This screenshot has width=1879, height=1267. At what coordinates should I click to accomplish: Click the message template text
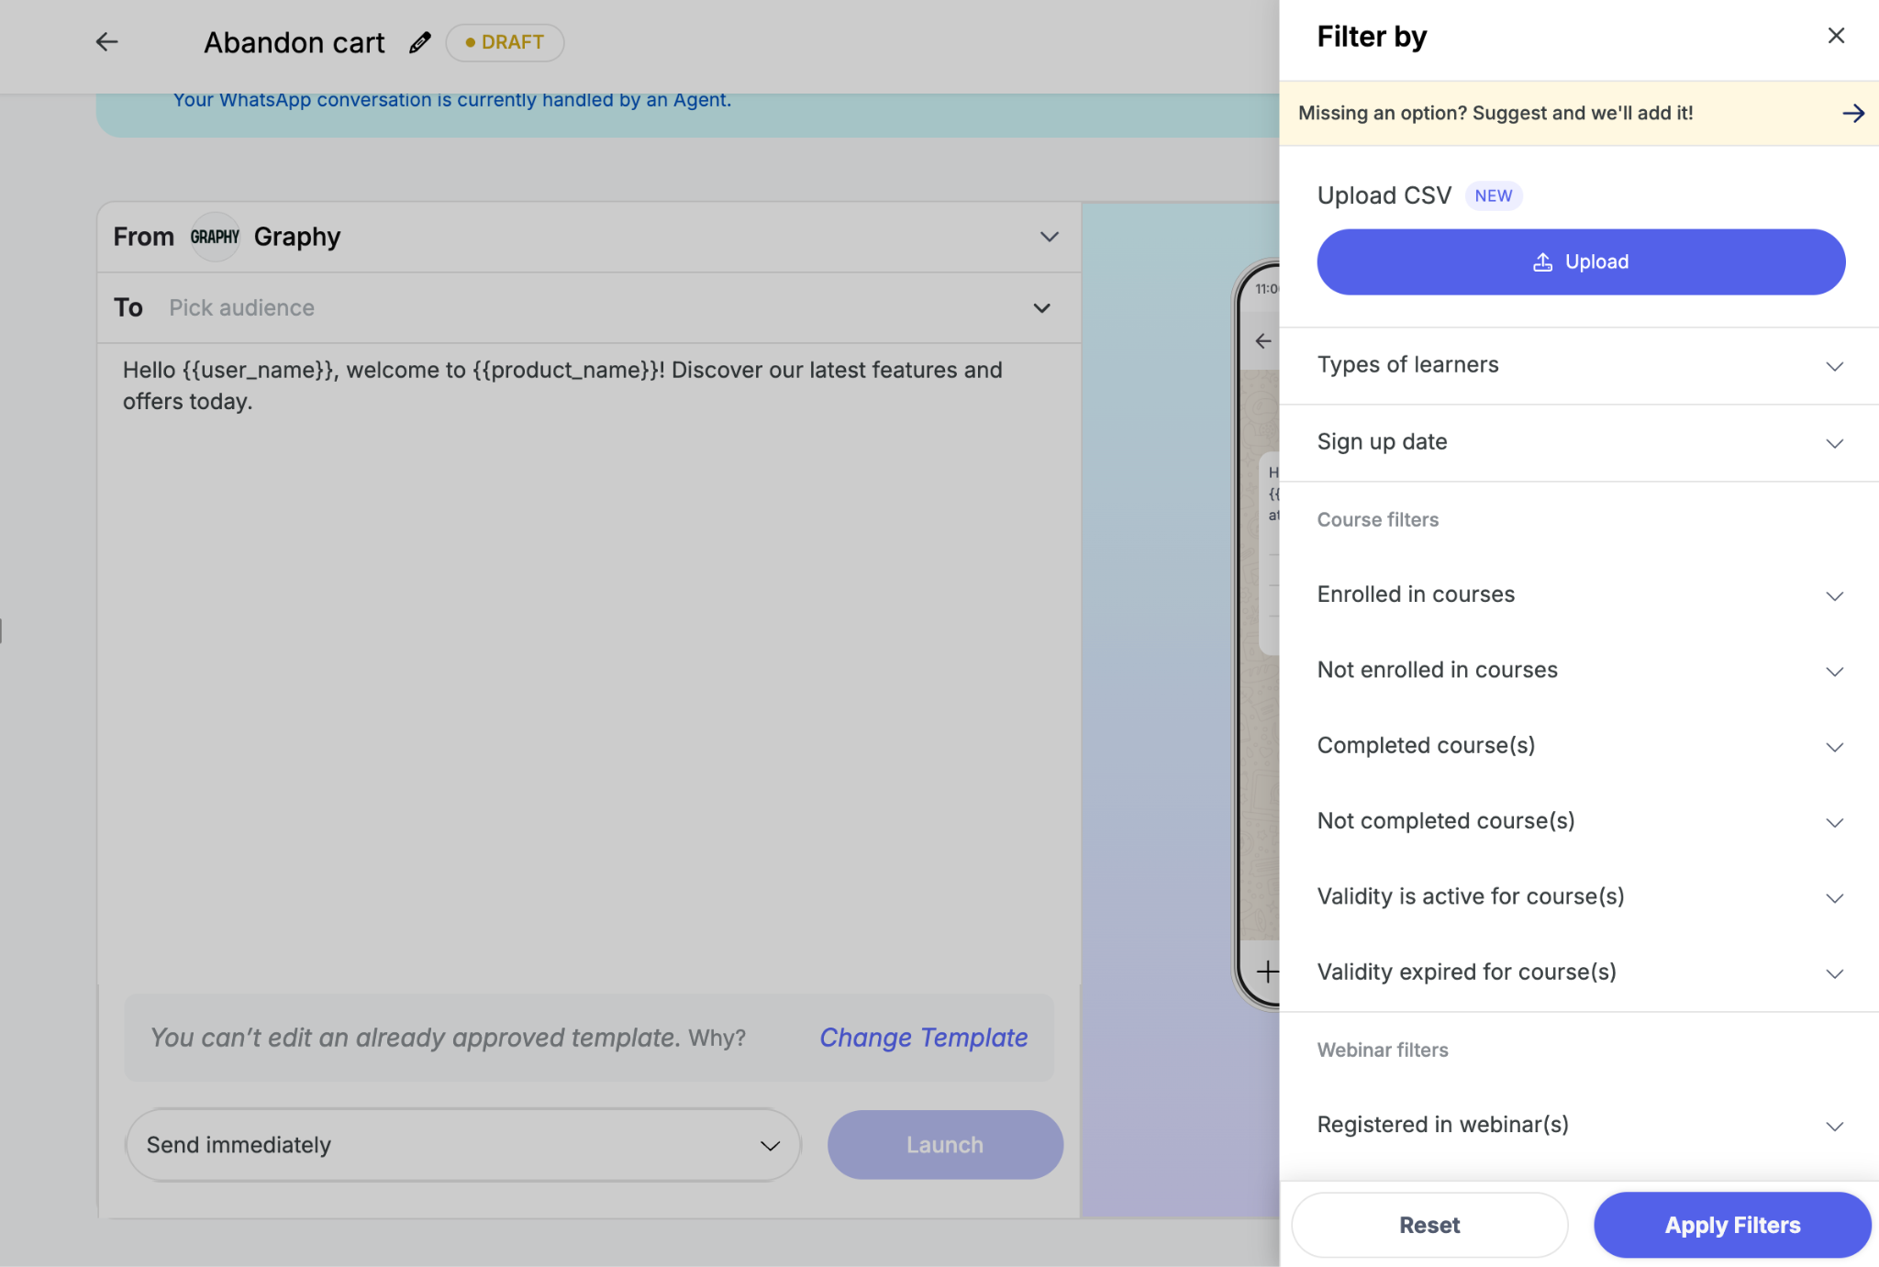pyautogui.click(x=562, y=385)
